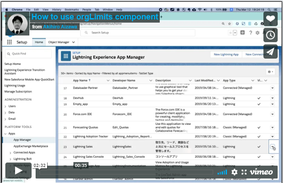Viewport: 283px width, 183px height.
Task: Open Apple menu icon
Action: tap(7, 9)
